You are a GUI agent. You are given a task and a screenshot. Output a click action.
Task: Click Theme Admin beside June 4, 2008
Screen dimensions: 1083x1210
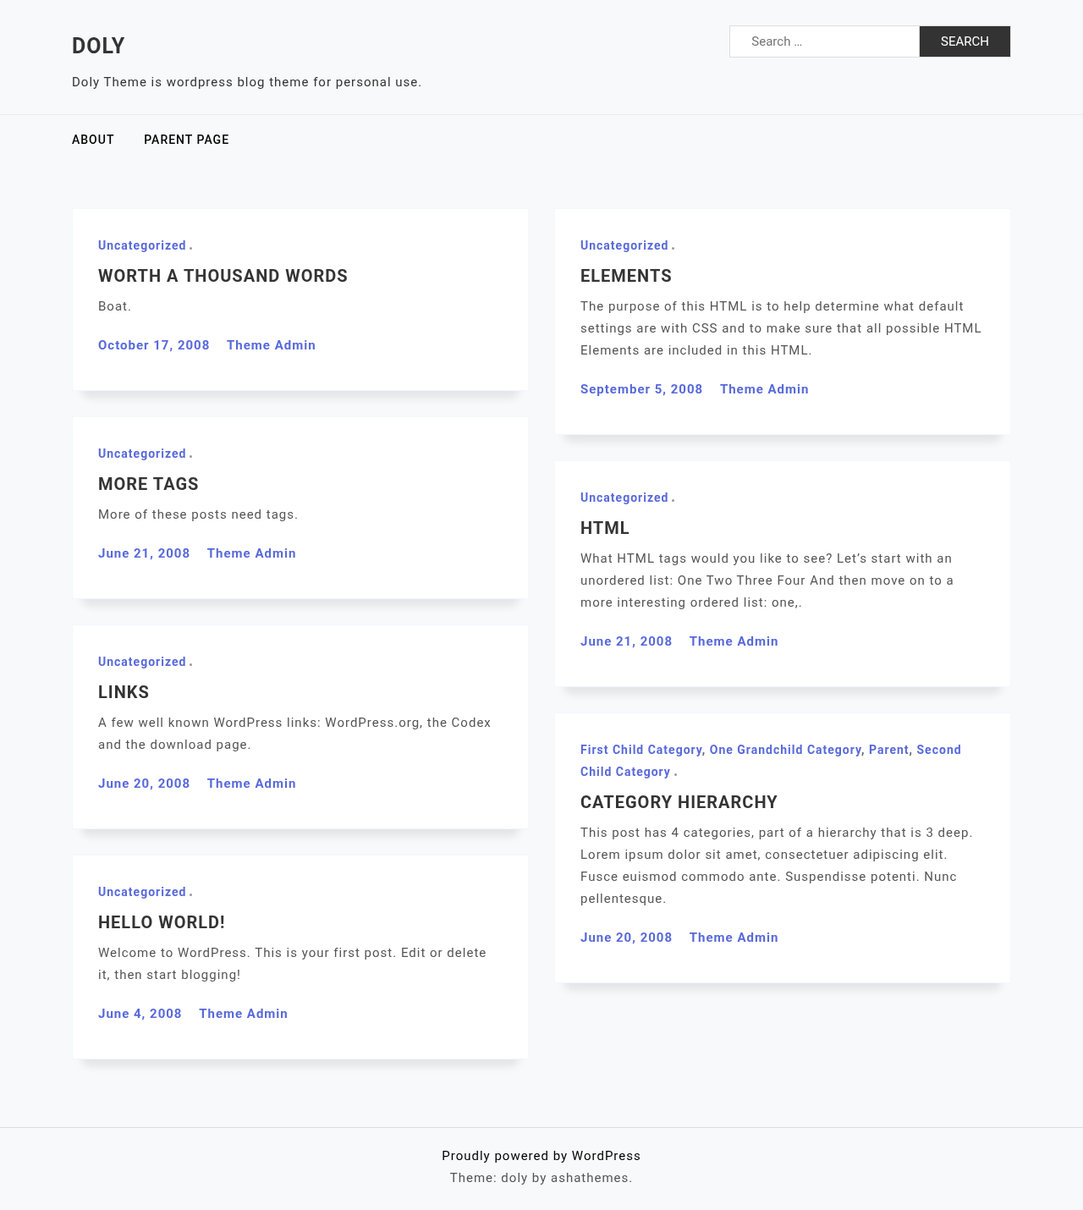coord(243,1014)
